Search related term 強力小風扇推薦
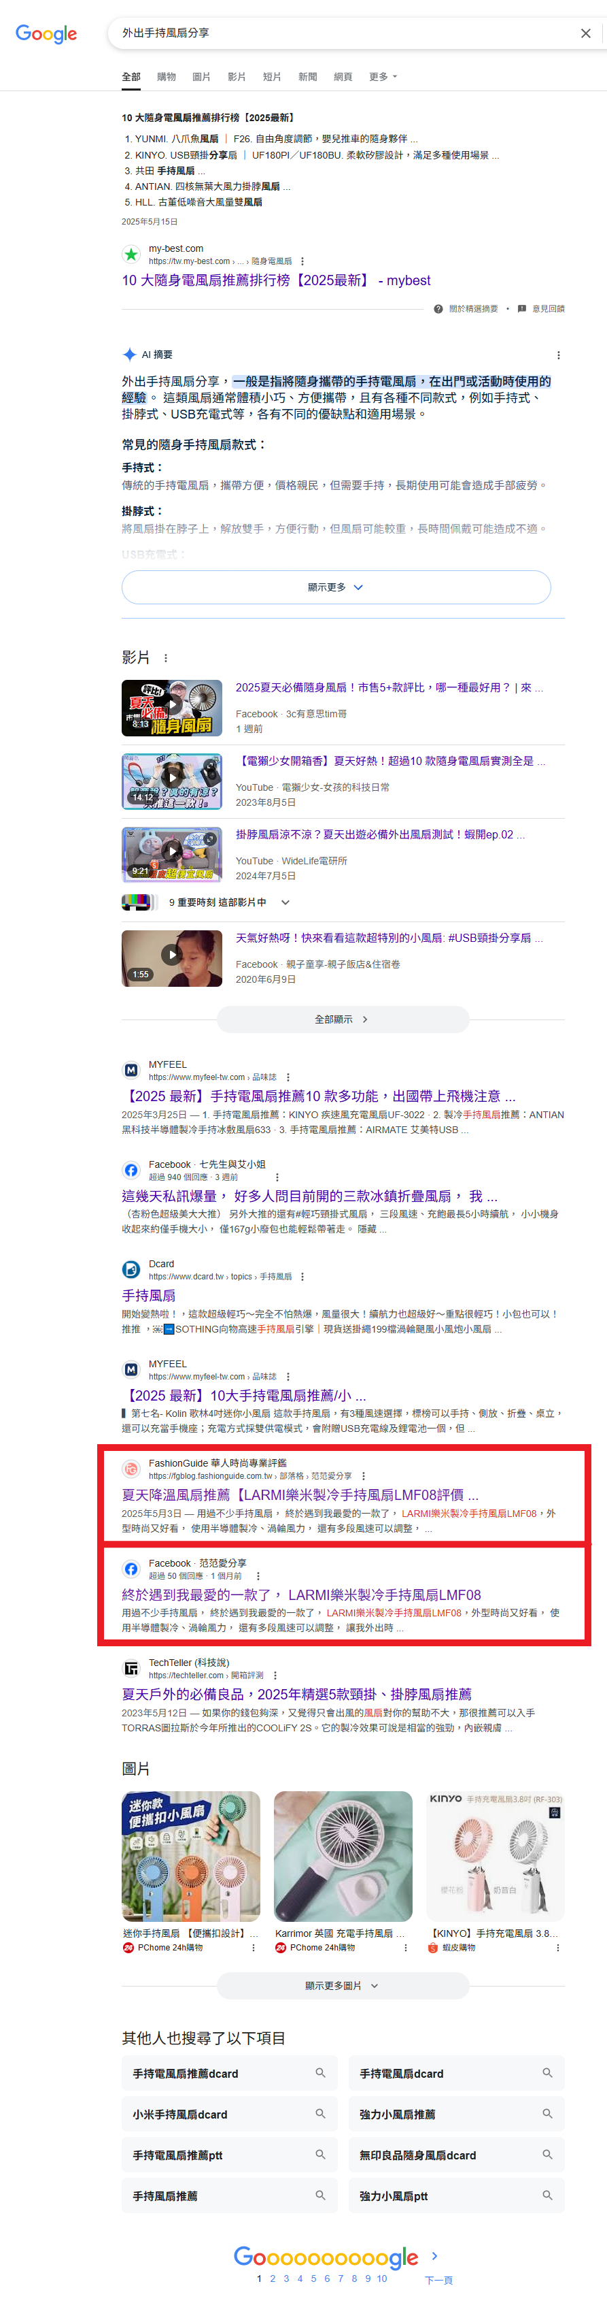Viewport: 607px width, 2303px height. tap(457, 2114)
